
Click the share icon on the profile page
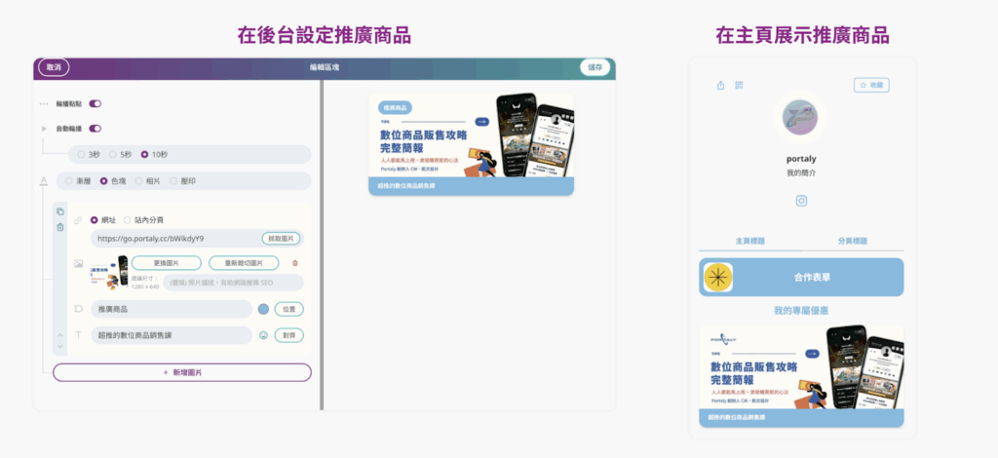coord(720,85)
